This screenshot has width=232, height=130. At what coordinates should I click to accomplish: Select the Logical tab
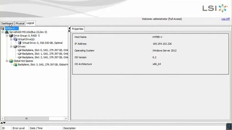[30, 23]
